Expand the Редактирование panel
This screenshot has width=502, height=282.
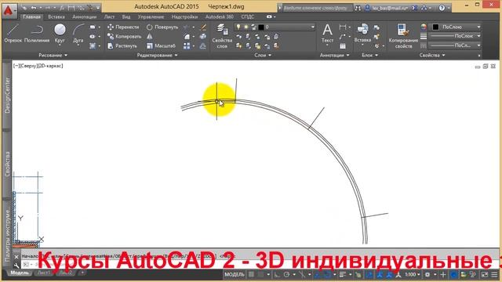tap(157, 56)
